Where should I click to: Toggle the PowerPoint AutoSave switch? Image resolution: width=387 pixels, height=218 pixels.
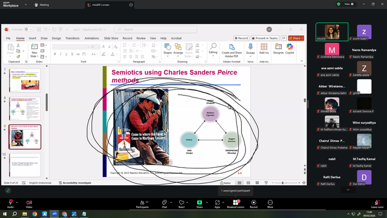tap(30, 29)
